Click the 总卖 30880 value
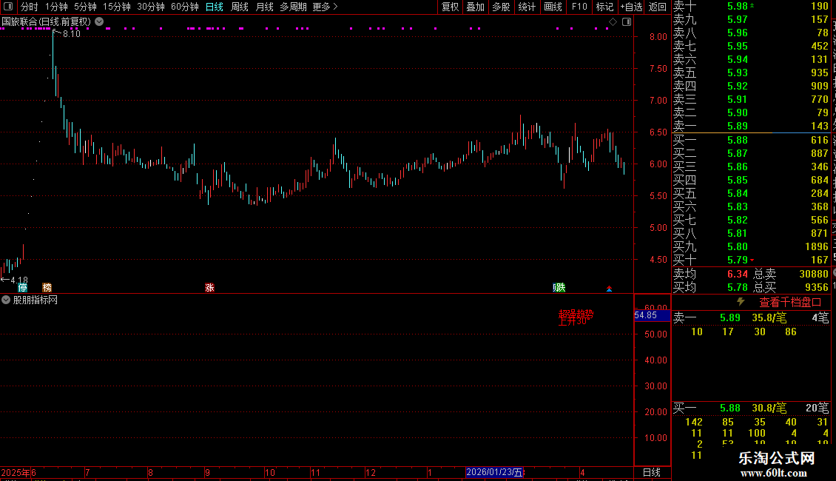 (814, 274)
